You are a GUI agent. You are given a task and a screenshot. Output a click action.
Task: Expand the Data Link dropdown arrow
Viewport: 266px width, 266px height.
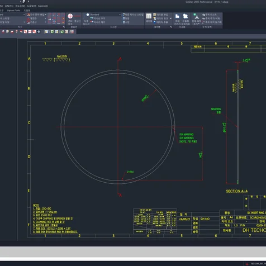[x=170, y=18]
